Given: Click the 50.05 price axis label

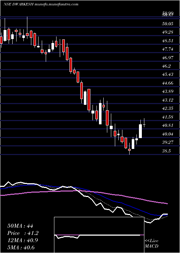Looking at the screenshot, I should pyautogui.click(x=168, y=24).
